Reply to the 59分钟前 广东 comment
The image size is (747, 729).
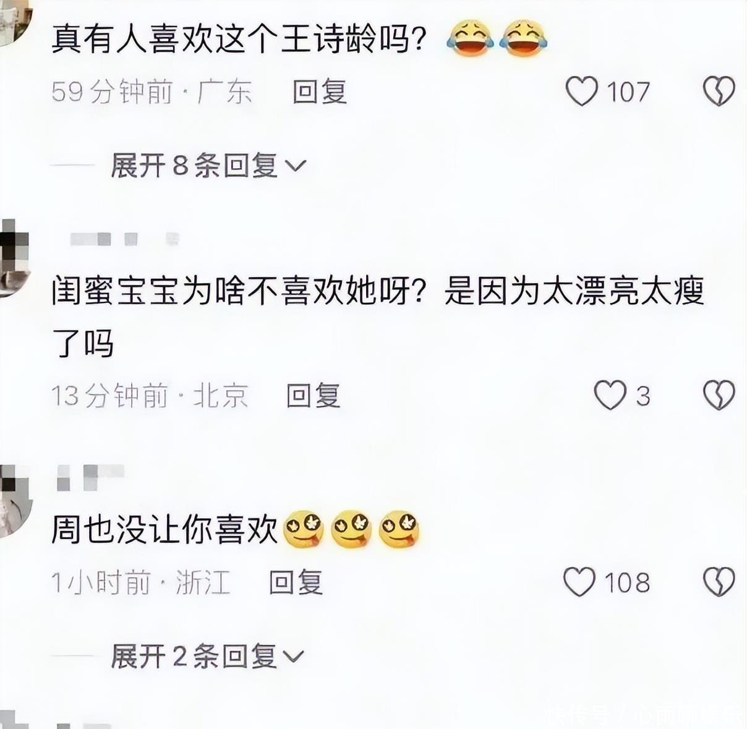[x=320, y=92]
